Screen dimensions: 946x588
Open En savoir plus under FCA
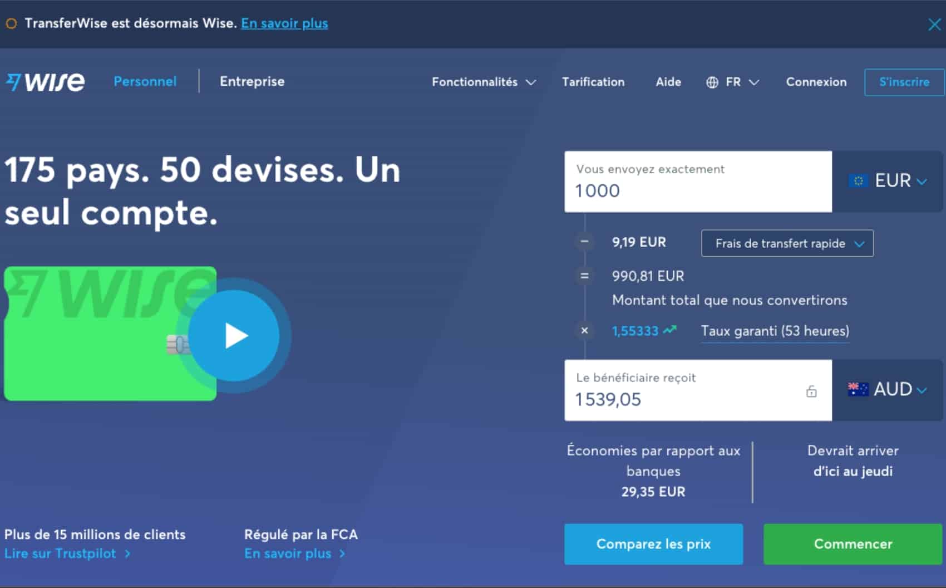(295, 553)
